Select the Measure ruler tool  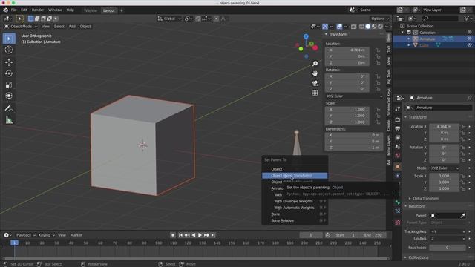pyautogui.click(x=9, y=120)
